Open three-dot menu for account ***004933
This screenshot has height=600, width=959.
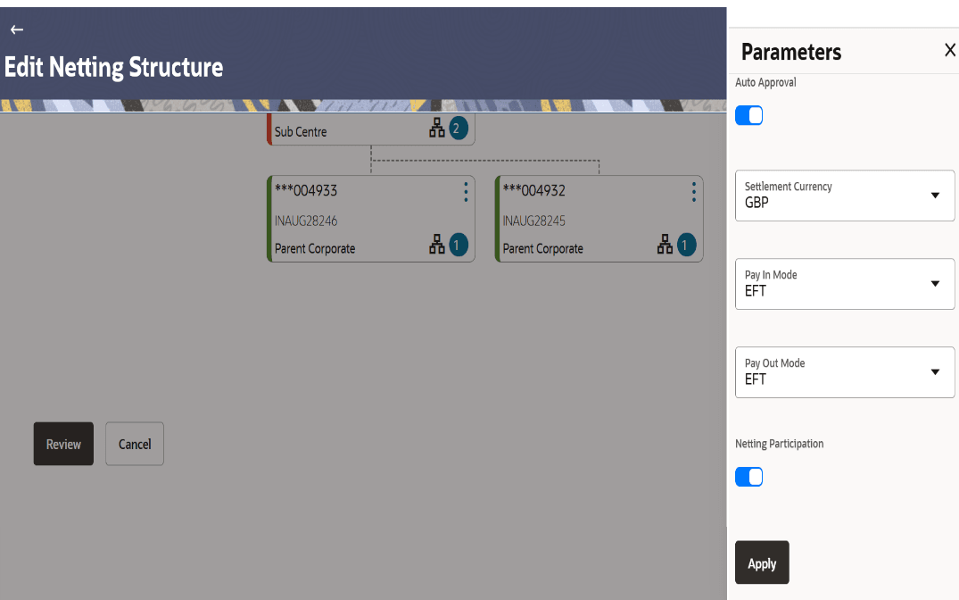click(x=466, y=191)
